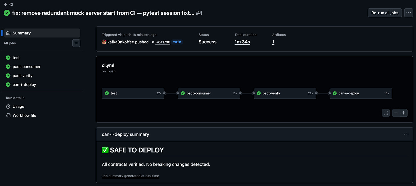This screenshot has height=186, width=416.
Task: Open the three-dot run options menu
Action: point(409,13)
